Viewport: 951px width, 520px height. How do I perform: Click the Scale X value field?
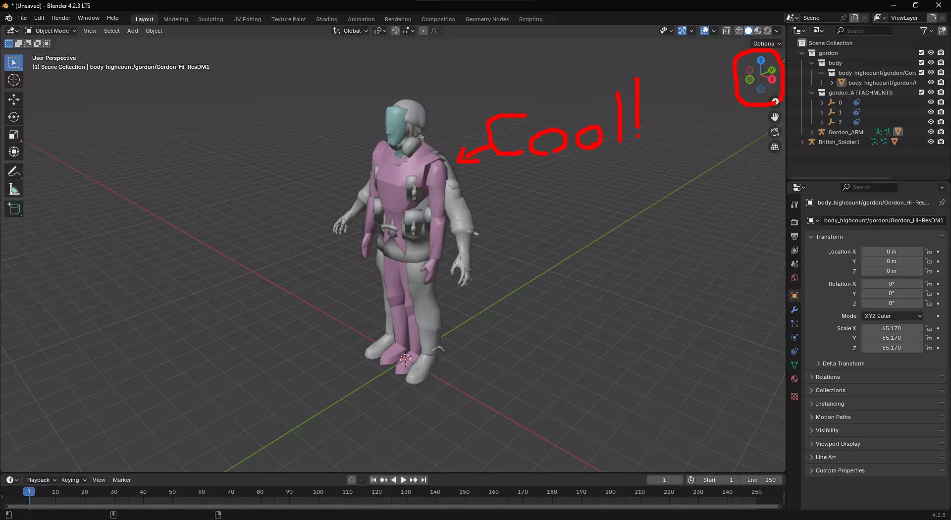pyautogui.click(x=891, y=328)
